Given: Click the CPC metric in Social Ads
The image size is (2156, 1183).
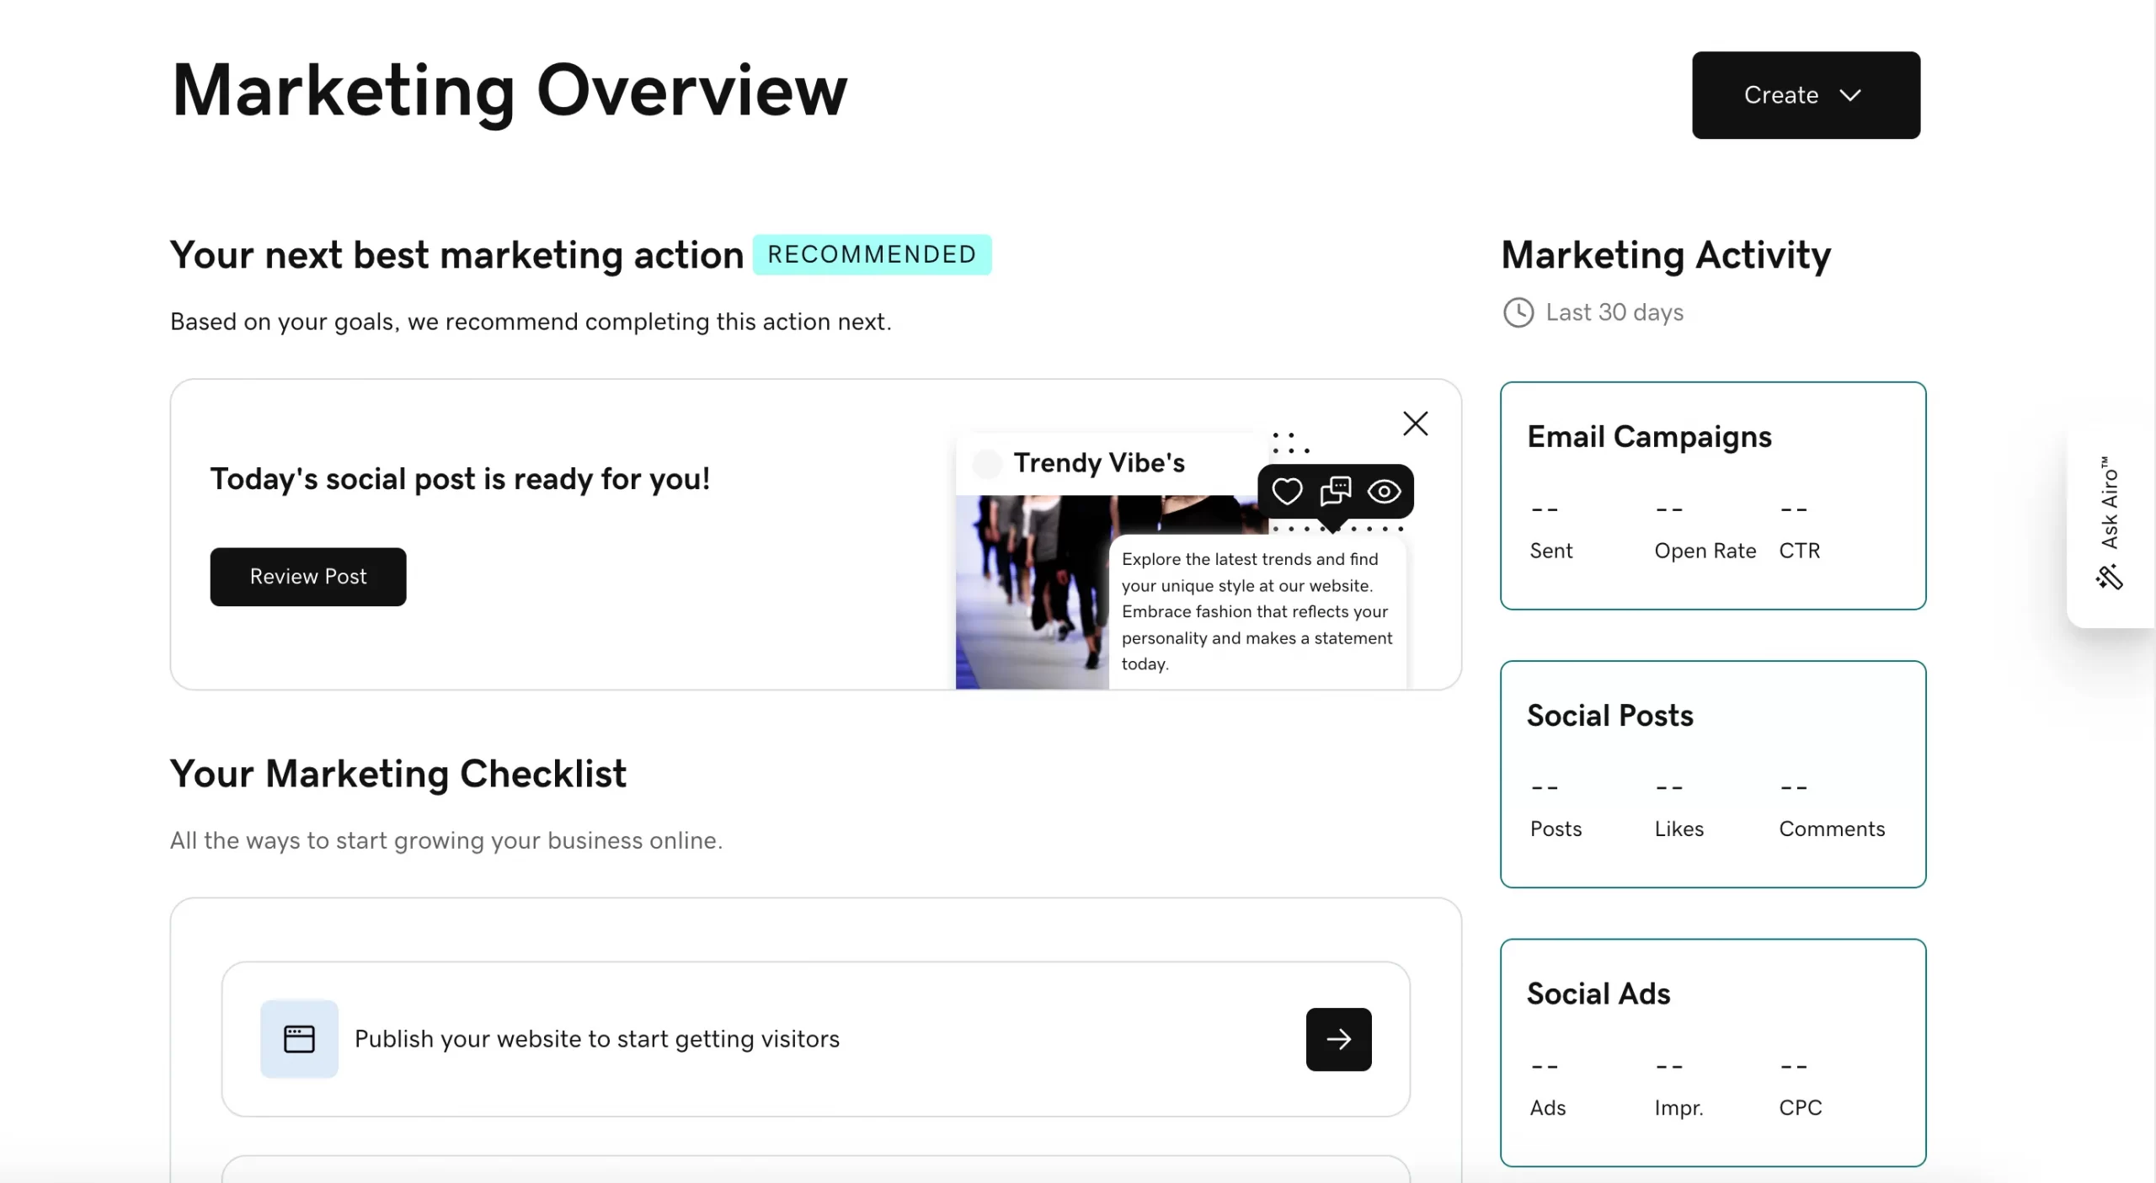Looking at the screenshot, I should (1800, 1108).
